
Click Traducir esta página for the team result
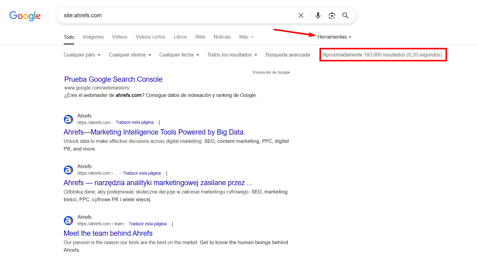(148, 224)
